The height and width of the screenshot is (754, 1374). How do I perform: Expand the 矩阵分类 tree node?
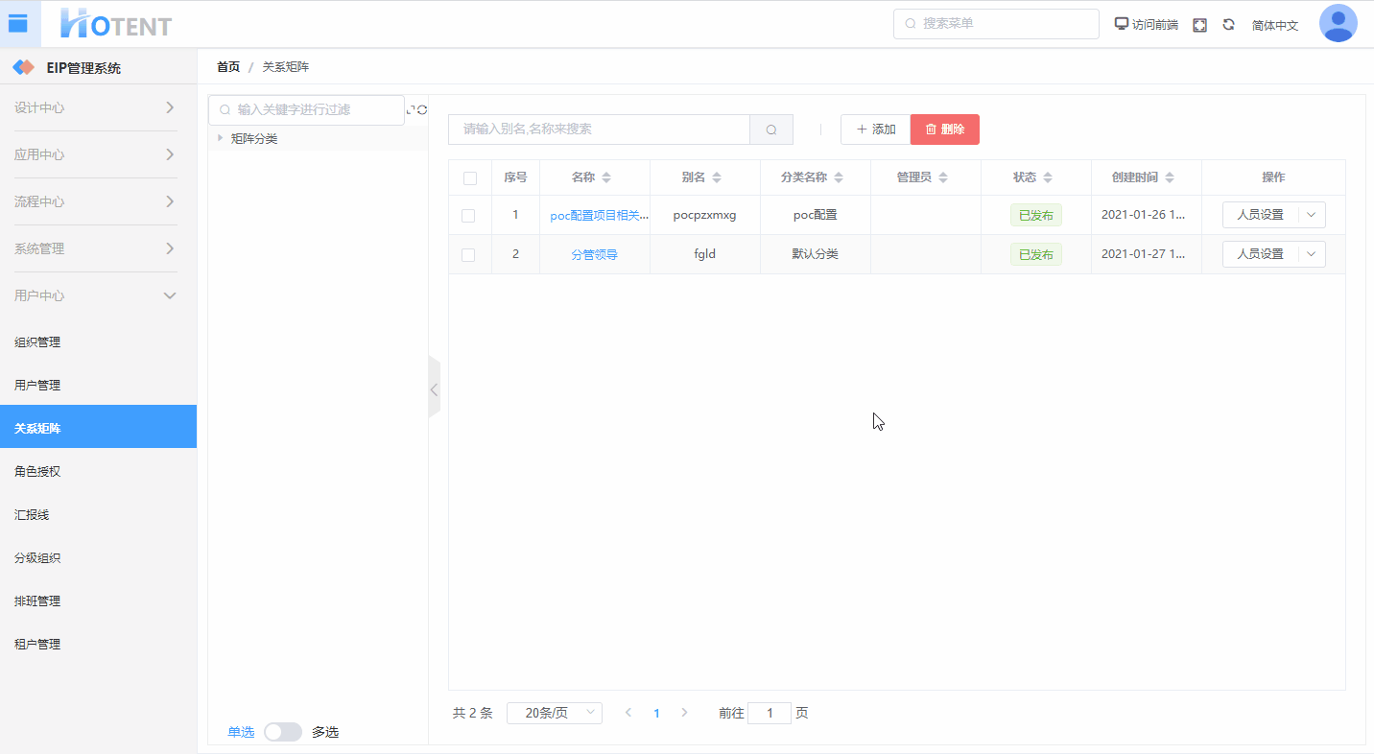pos(220,138)
